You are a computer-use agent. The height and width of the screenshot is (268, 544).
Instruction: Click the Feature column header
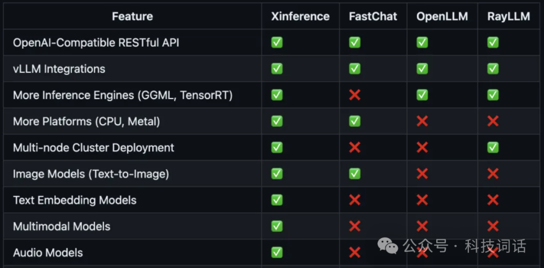click(x=132, y=16)
